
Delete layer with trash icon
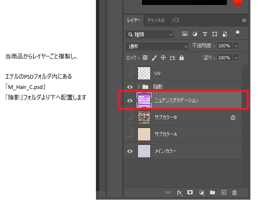[234, 193]
